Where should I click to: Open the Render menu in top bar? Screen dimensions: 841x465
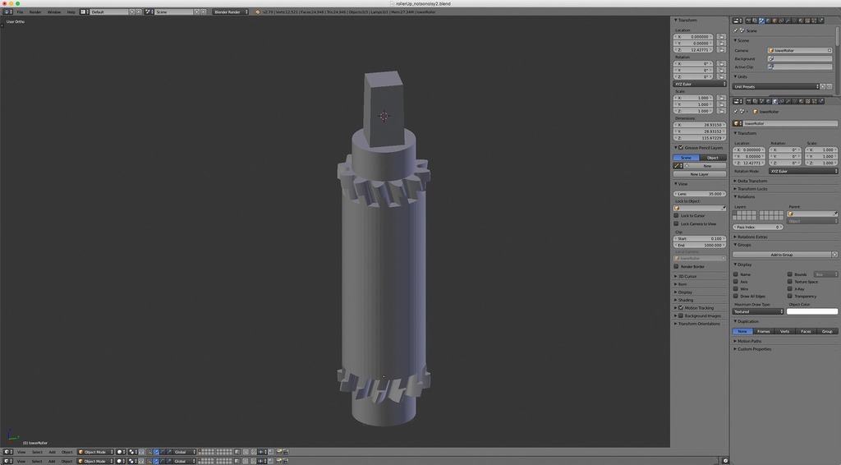(x=35, y=12)
